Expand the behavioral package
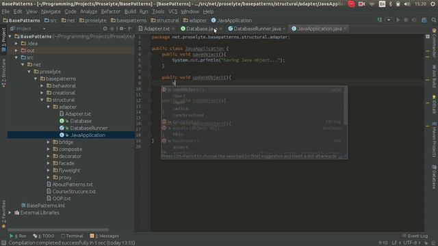 42,85
